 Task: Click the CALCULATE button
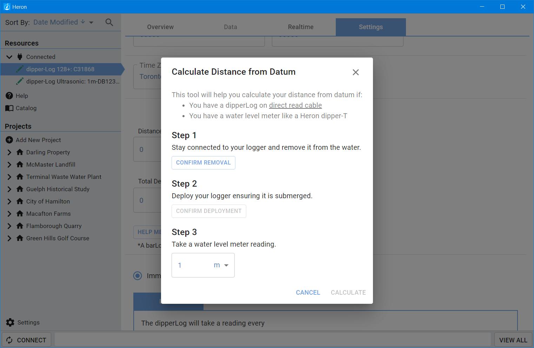[x=348, y=293]
